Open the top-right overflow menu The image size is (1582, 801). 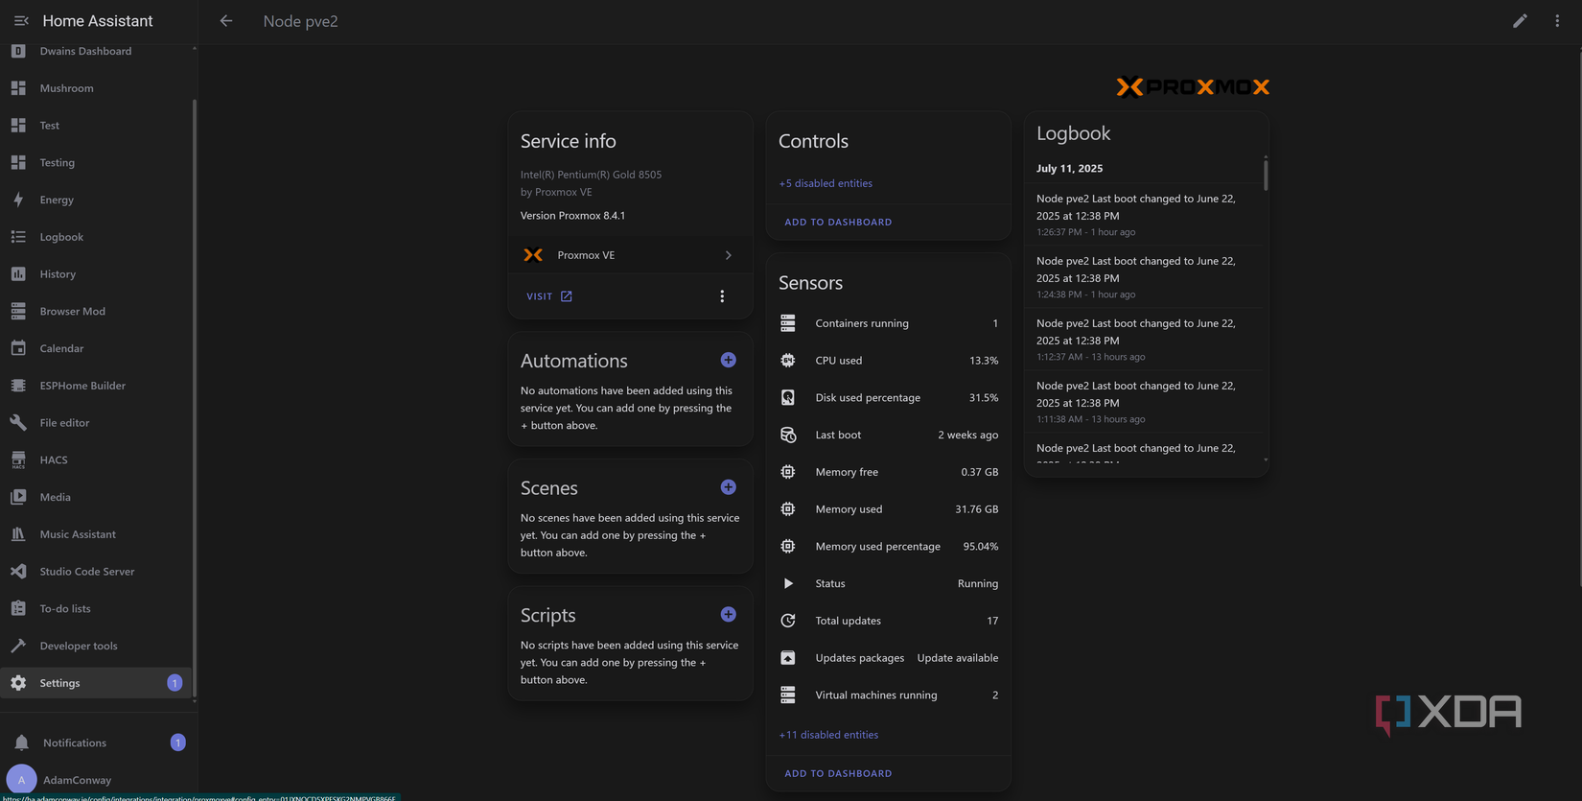pos(1557,20)
